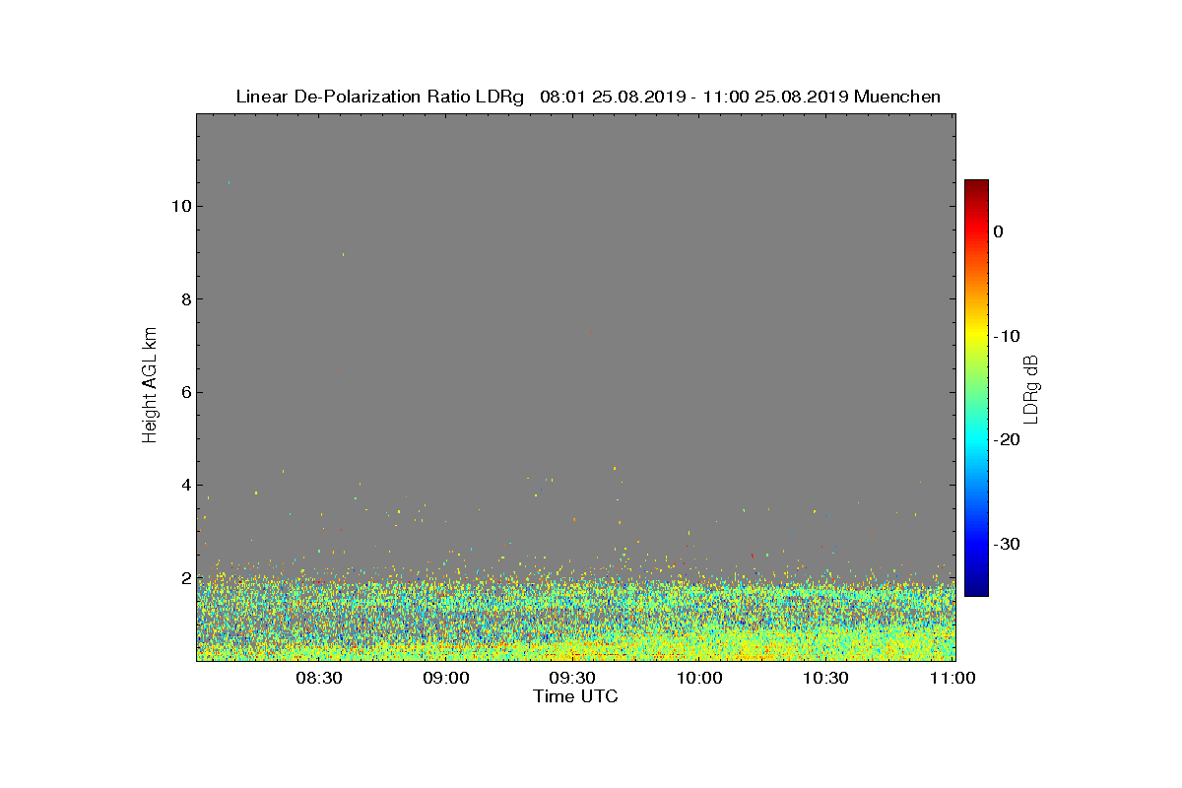Click the height tick label 4
The image size is (1182, 788).
tap(185, 485)
